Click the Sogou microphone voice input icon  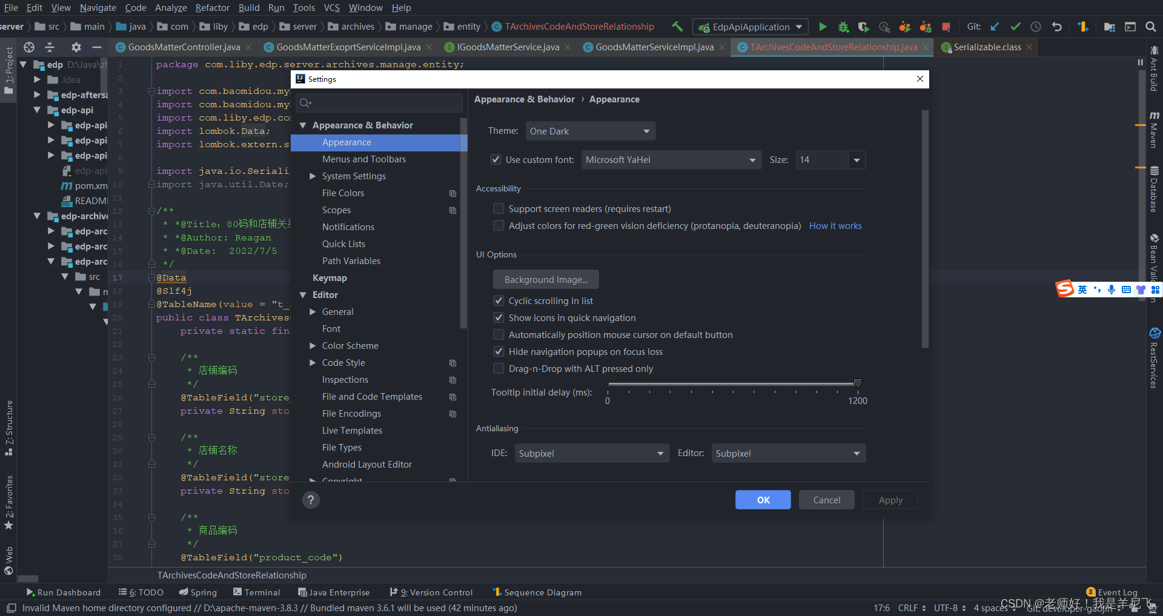point(1112,290)
